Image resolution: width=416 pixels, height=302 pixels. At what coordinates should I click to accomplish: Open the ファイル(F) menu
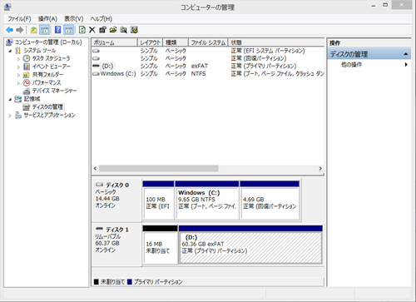(x=19, y=19)
